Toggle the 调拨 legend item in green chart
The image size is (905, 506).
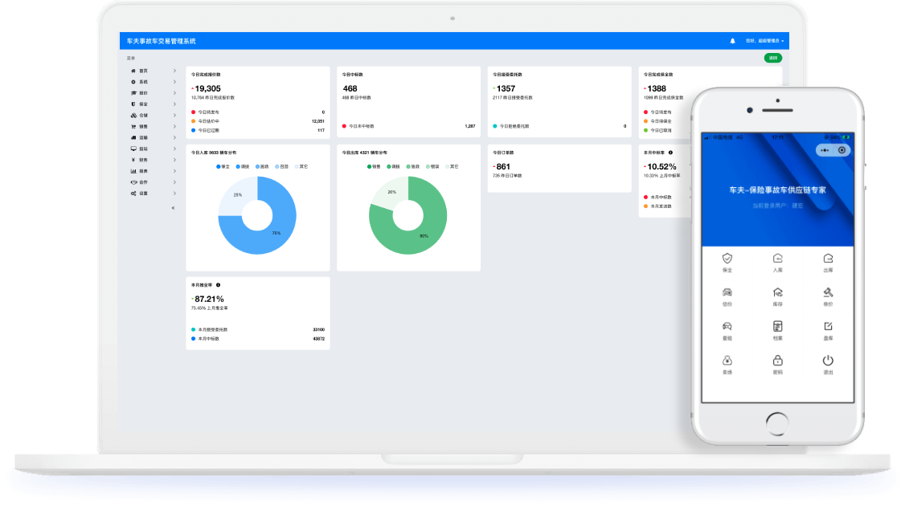pyautogui.click(x=394, y=167)
